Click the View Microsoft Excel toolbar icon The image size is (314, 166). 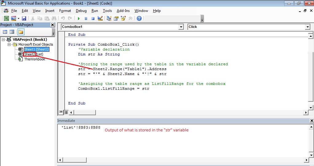[x=6, y=18]
